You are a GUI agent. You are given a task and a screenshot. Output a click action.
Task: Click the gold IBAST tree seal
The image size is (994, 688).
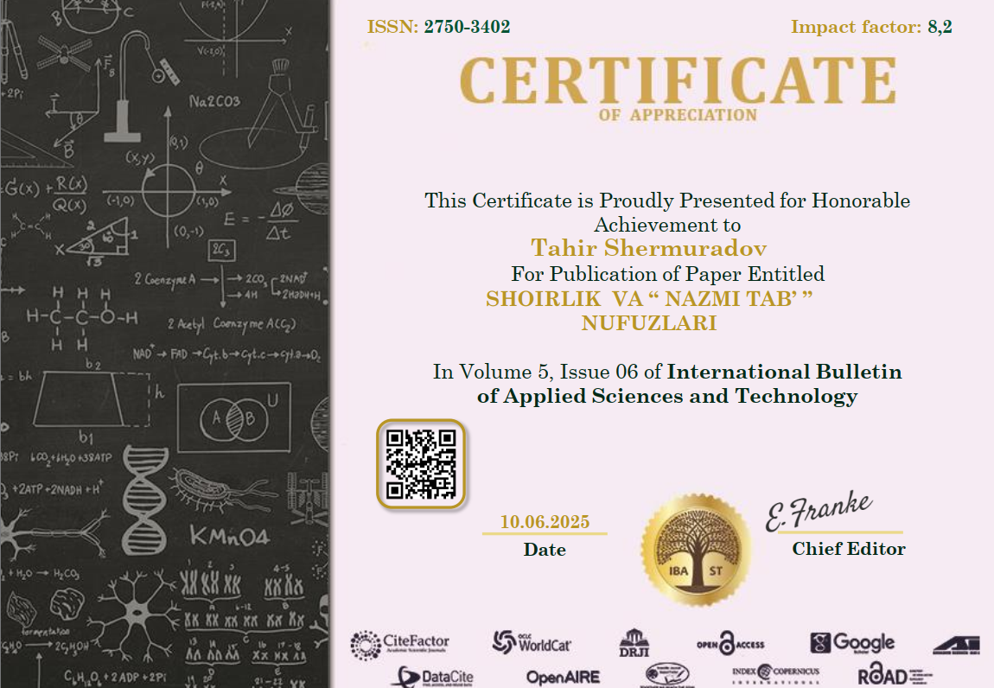690,551
